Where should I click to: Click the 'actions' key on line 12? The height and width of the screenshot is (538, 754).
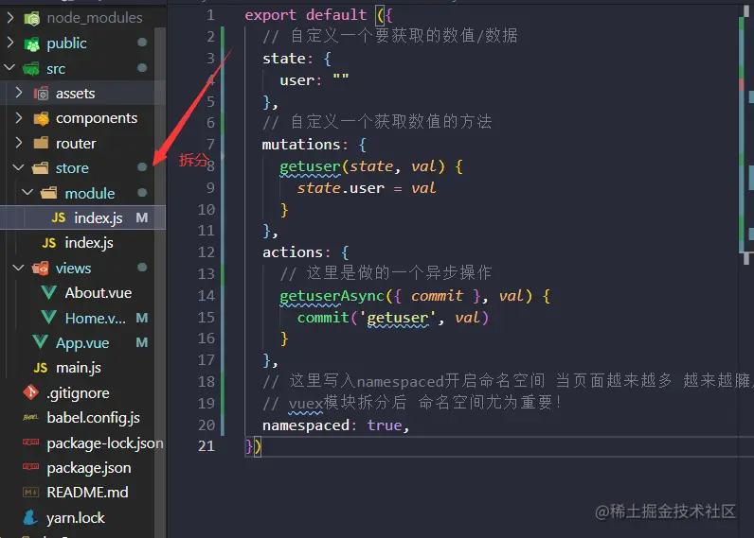click(x=293, y=252)
